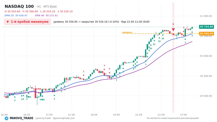Click the 17.09 date axis label
This screenshot has width=217, height=122.
click(x=49, y=115)
